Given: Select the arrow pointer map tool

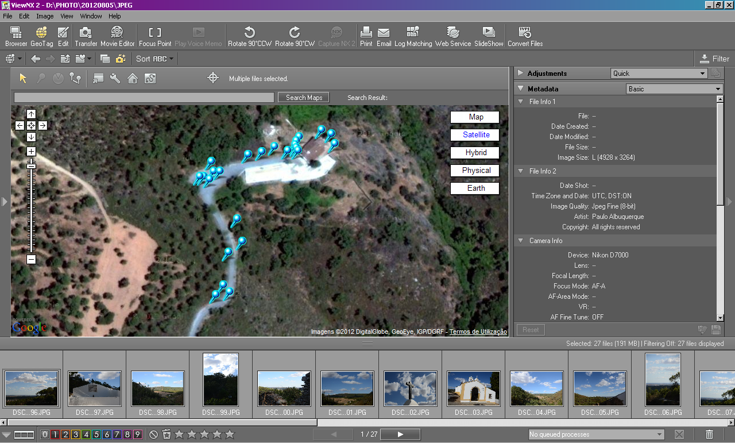Looking at the screenshot, I should click(x=24, y=78).
